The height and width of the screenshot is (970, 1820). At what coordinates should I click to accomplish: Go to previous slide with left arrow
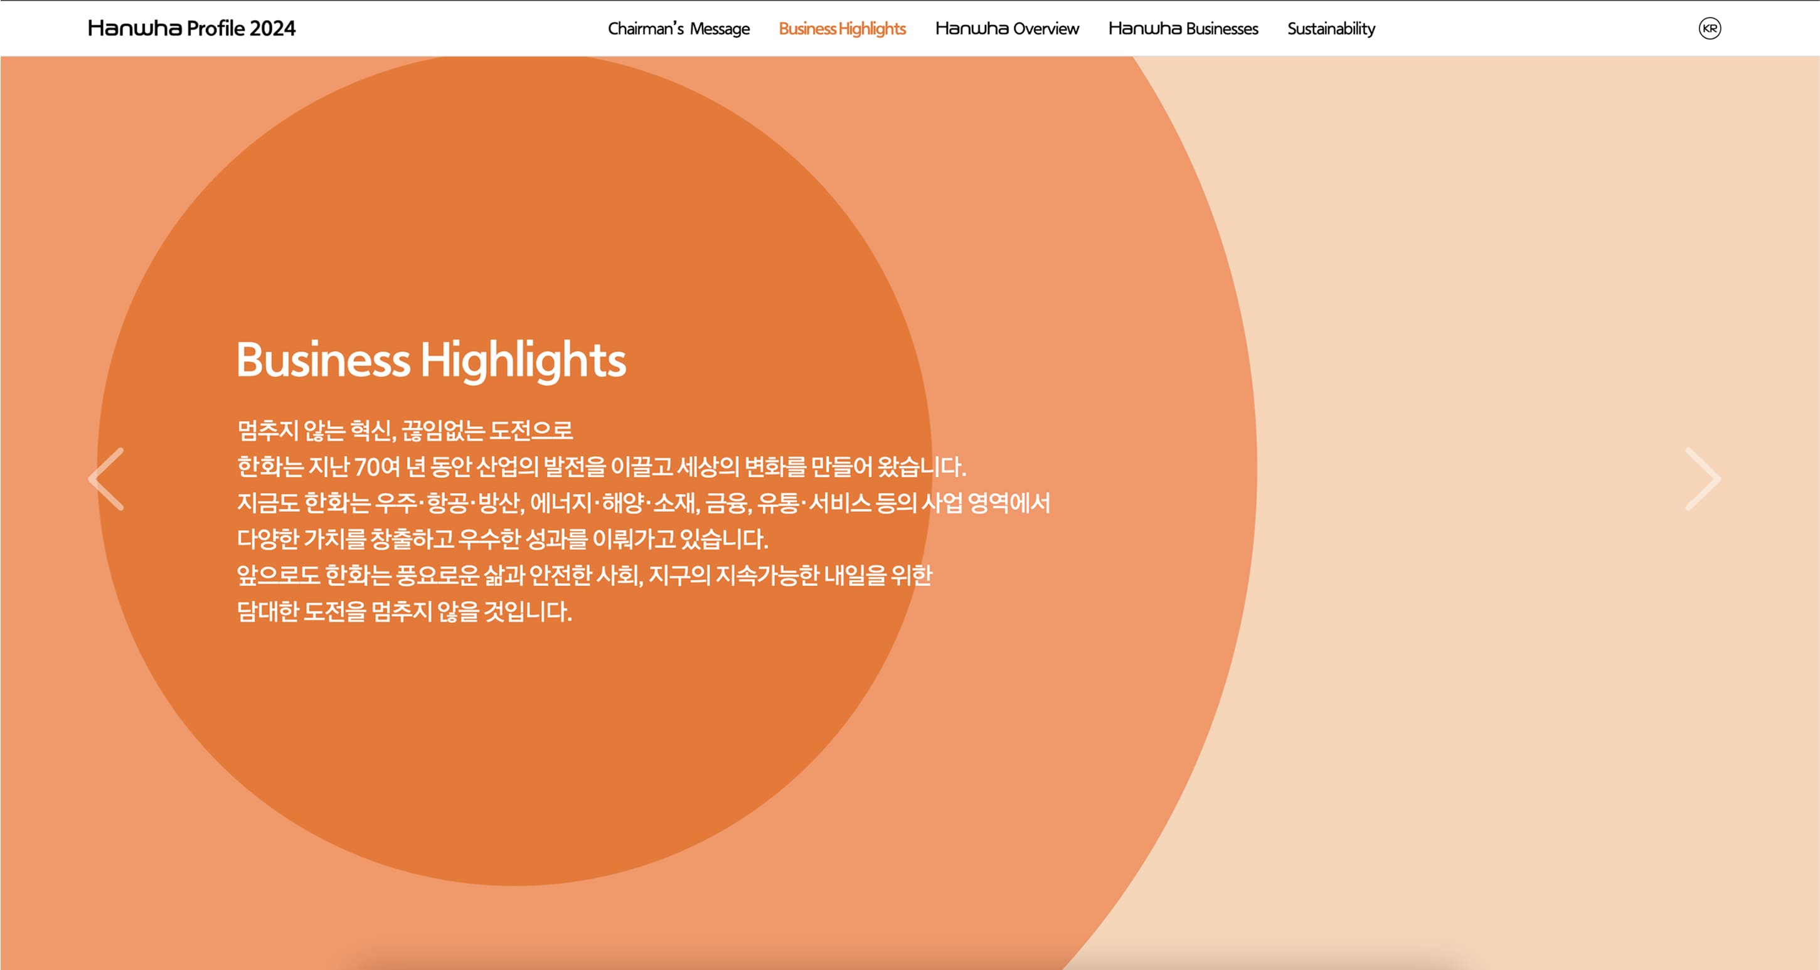pos(106,479)
